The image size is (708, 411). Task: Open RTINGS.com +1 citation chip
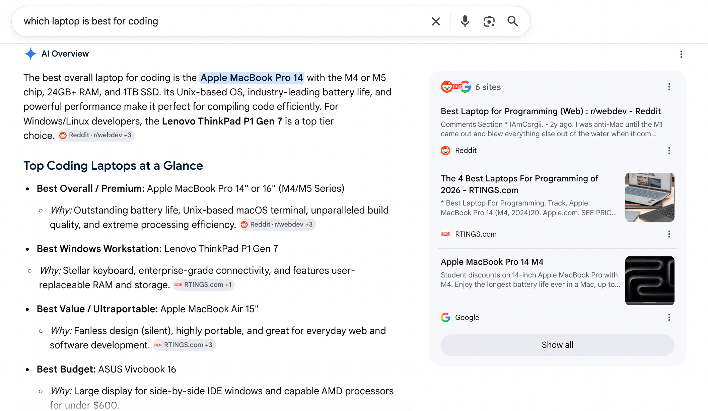click(x=204, y=285)
